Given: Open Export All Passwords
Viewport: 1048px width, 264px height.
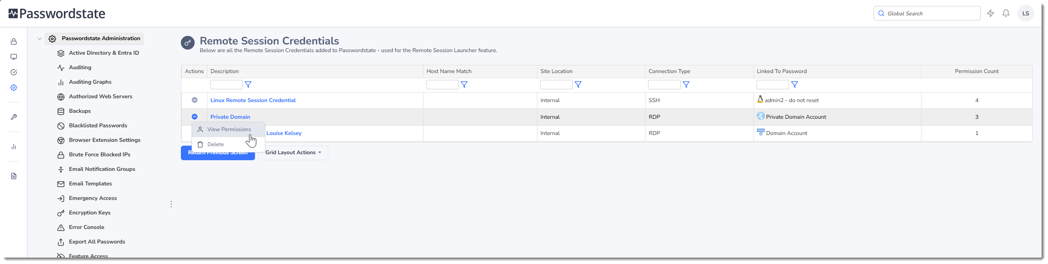Looking at the screenshot, I should [97, 242].
